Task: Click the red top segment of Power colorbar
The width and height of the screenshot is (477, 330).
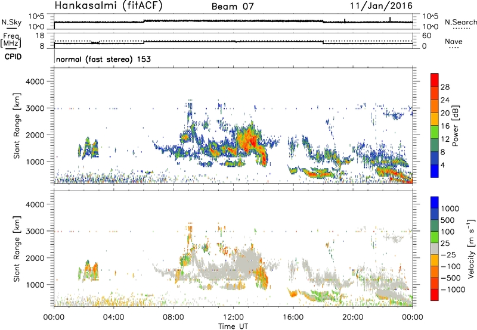Action: pyautogui.click(x=435, y=80)
